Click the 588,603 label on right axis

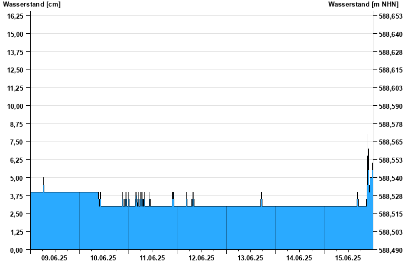[391, 88]
